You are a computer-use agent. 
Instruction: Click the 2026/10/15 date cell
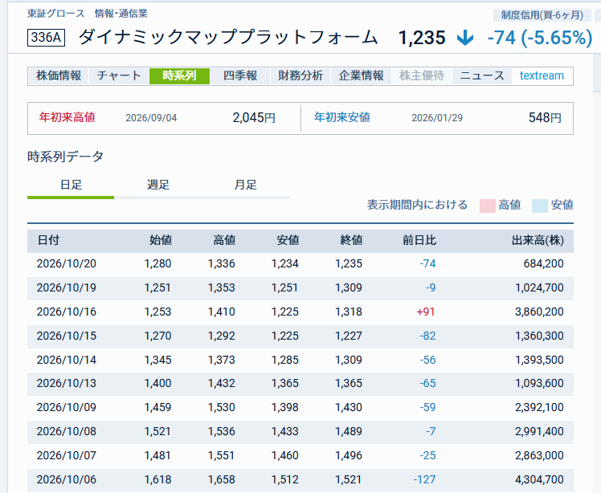(67, 336)
